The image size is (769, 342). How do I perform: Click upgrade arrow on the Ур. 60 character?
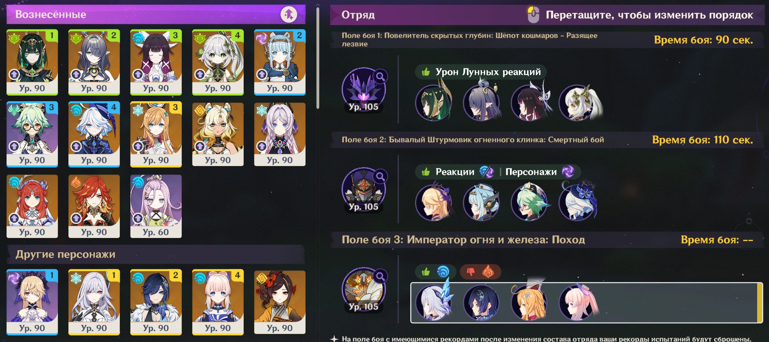138,218
